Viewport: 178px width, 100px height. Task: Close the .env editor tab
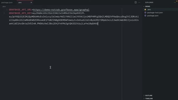point(31,2)
